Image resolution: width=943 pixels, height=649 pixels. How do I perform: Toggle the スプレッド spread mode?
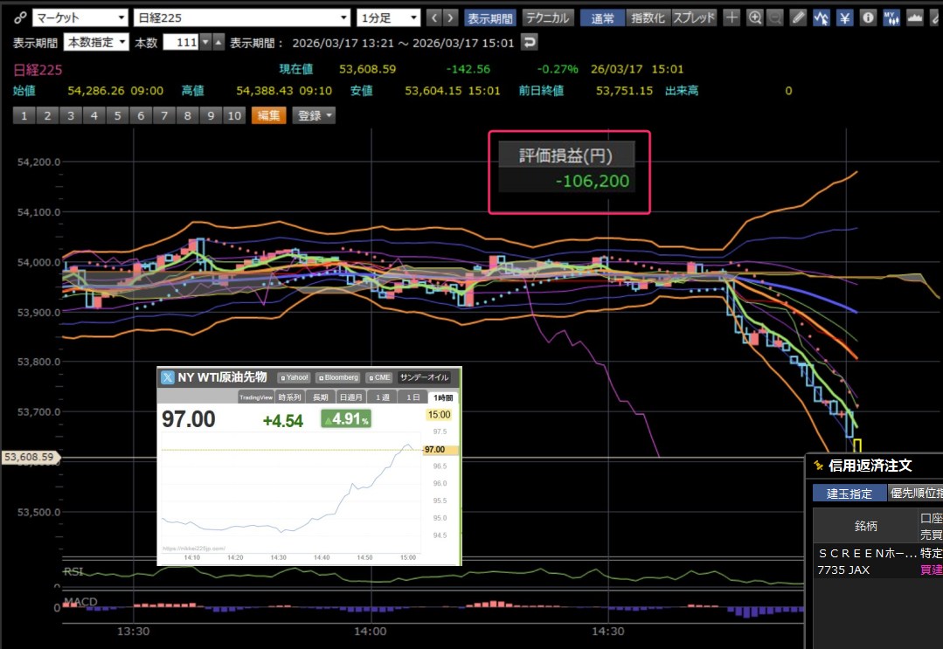(x=695, y=17)
